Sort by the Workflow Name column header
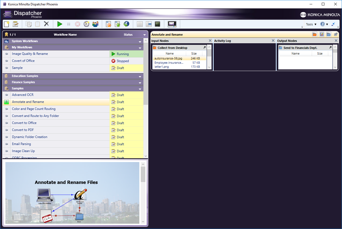Viewport: 342px width, 229px height. (x=65, y=35)
